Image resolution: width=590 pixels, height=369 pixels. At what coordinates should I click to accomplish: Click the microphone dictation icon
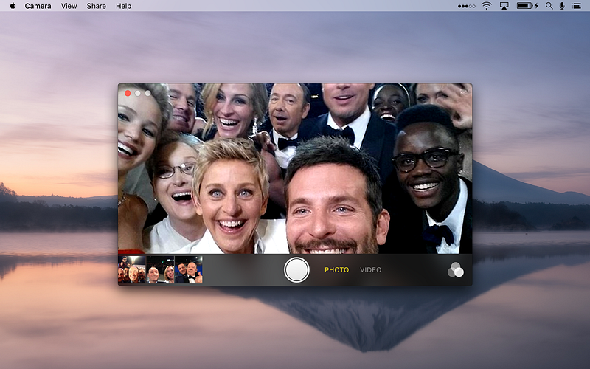pyautogui.click(x=562, y=6)
